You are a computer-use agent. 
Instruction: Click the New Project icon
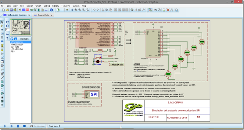tap(3, 10)
